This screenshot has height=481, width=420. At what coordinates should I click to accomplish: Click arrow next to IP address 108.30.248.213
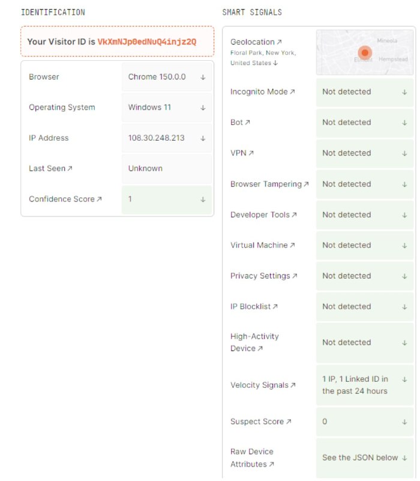[x=203, y=138]
